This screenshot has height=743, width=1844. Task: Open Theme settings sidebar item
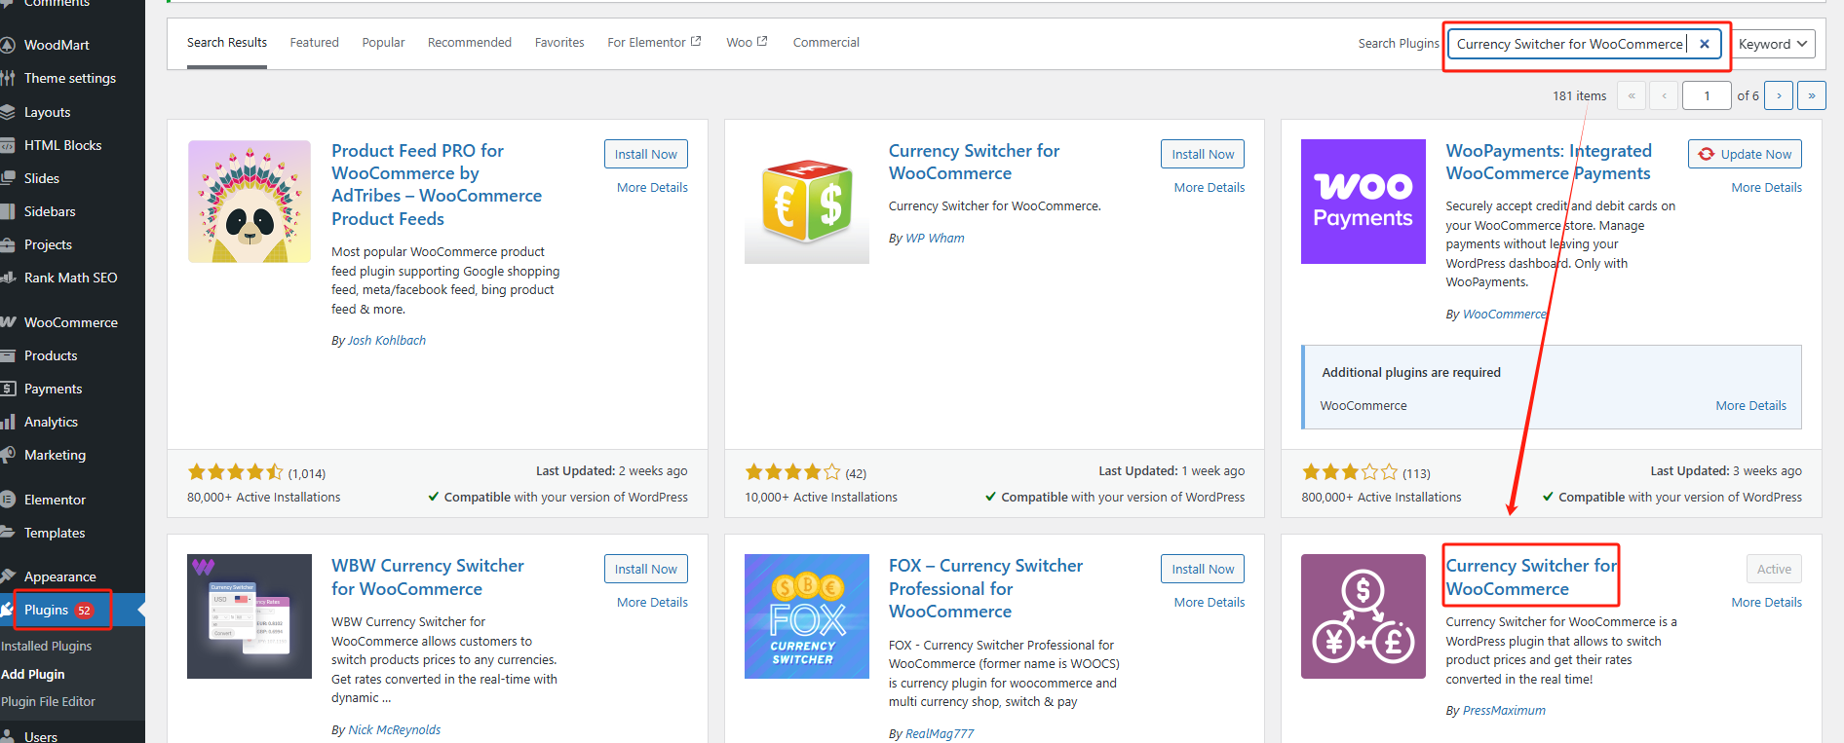tap(69, 78)
